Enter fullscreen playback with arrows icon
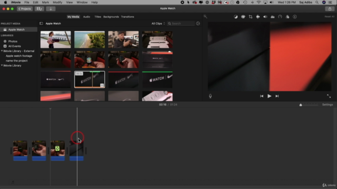This screenshot has width=337, height=189. coord(329,96)
